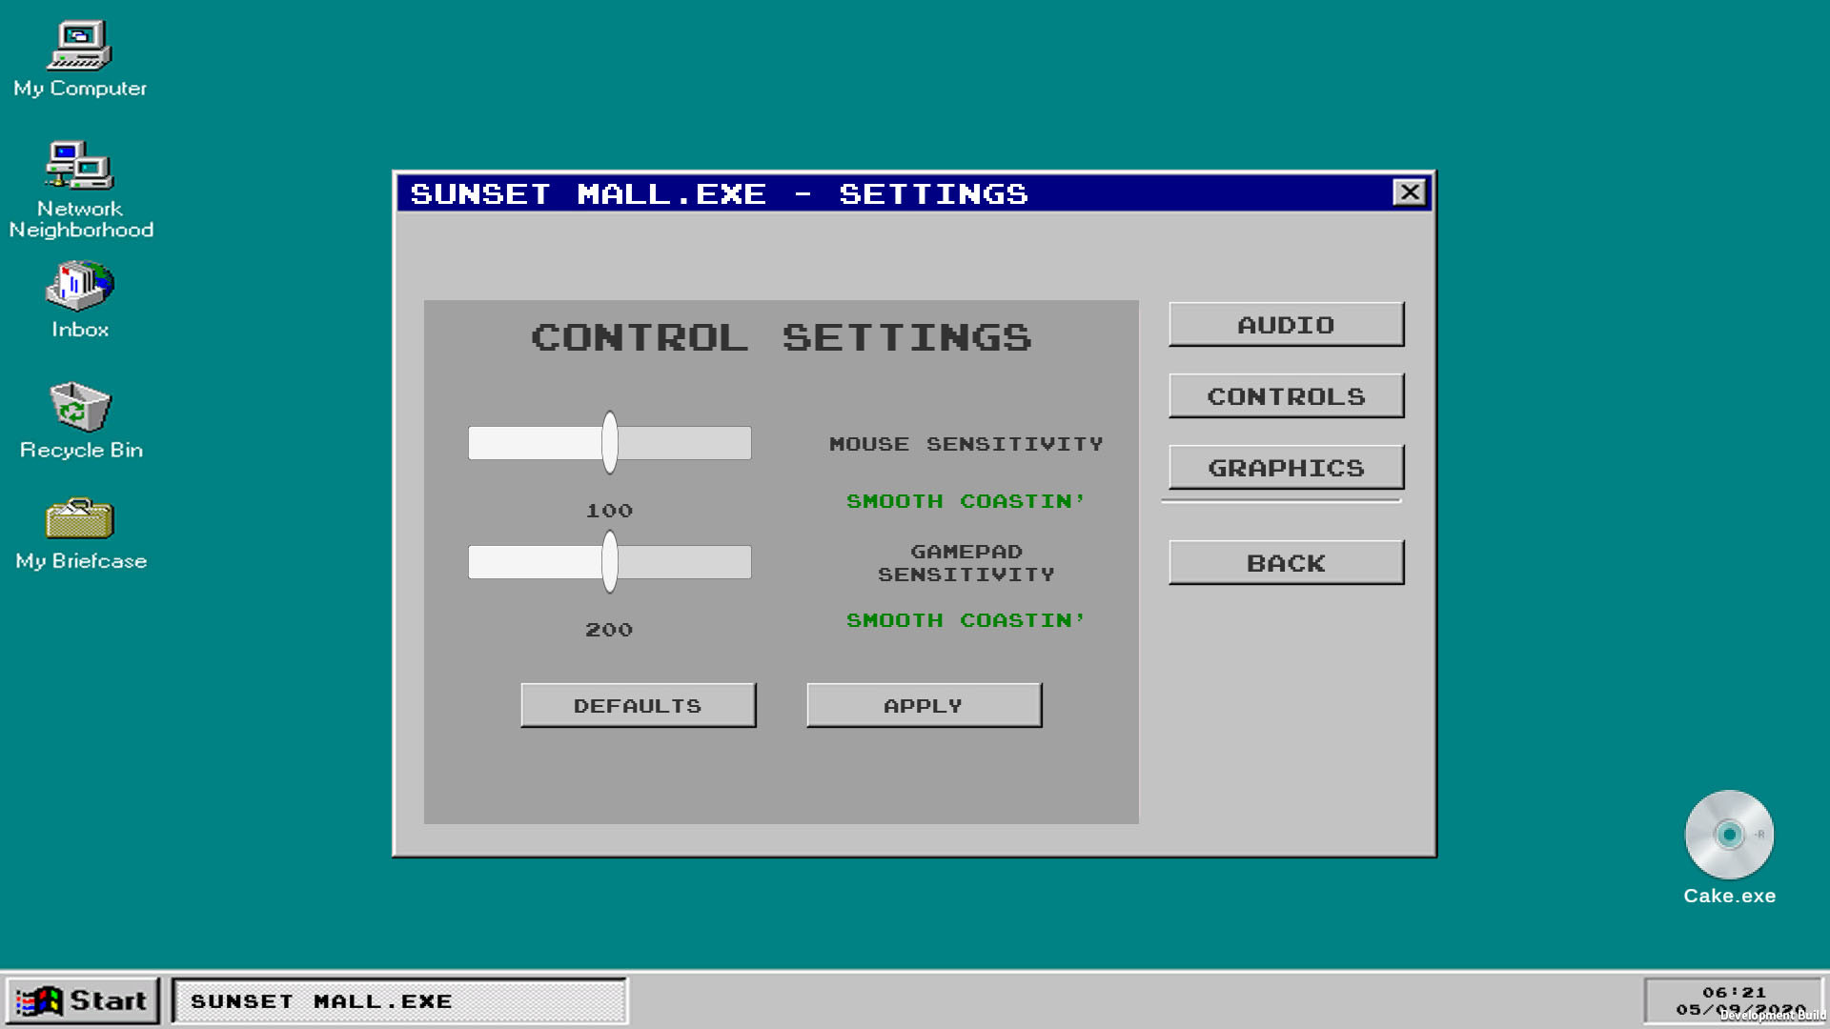Viewport: 1830px width, 1029px height.
Task: Open the Graphics settings tab
Action: click(1286, 468)
